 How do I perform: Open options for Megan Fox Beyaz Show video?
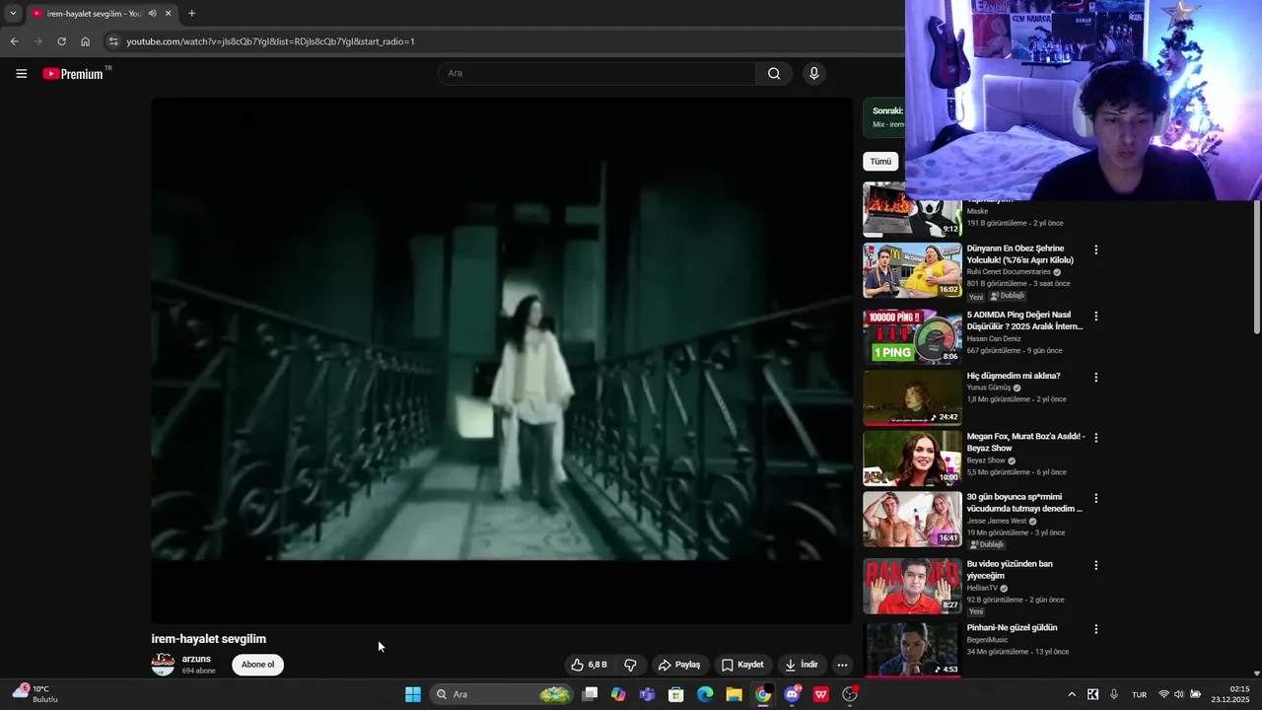pos(1095,438)
